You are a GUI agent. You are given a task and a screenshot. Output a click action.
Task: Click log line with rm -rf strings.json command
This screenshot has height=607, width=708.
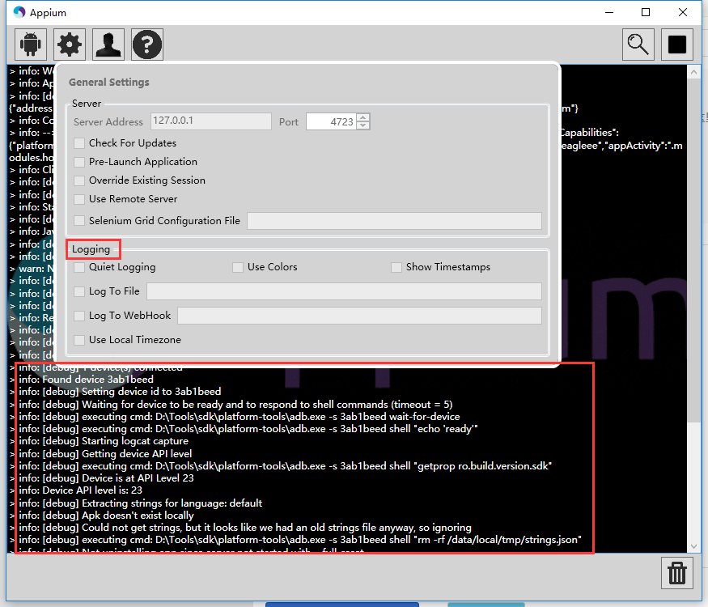tap(300, 540)
